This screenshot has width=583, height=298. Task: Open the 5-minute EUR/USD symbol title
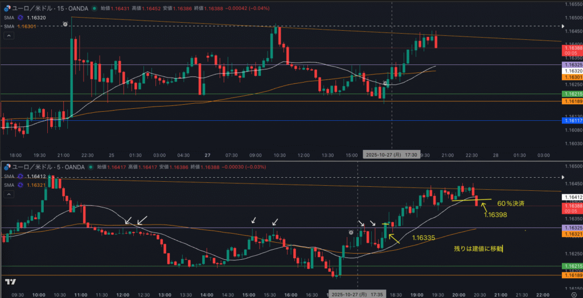[x=48, y=167]
